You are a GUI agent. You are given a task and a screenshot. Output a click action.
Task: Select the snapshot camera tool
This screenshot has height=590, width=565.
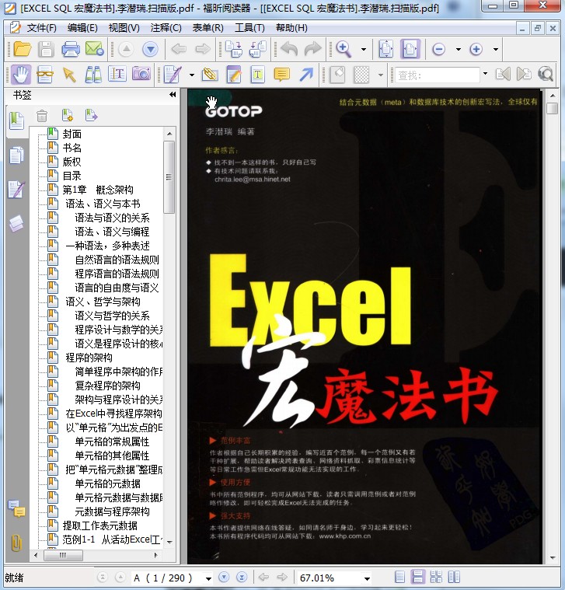pyautogui.click(x=141, y=75)
